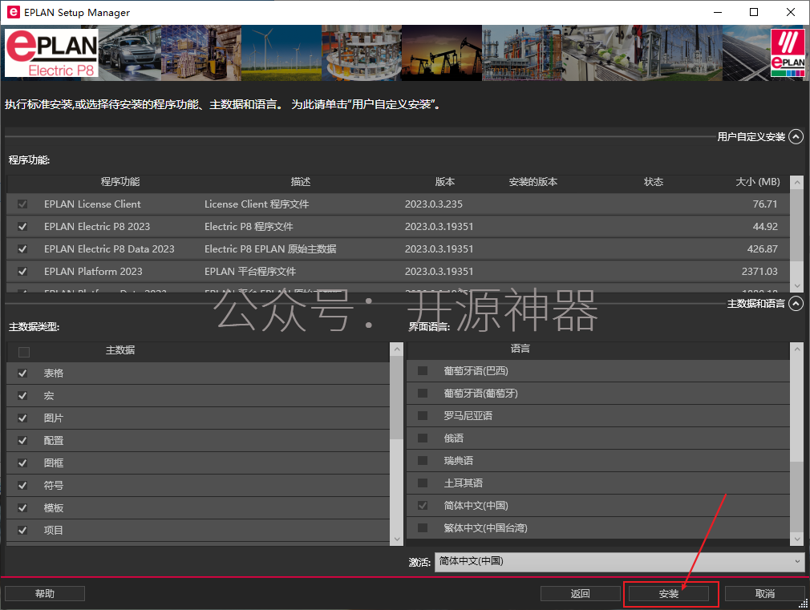
Task: Click the 状态 column header
Action: click(653, 182)
